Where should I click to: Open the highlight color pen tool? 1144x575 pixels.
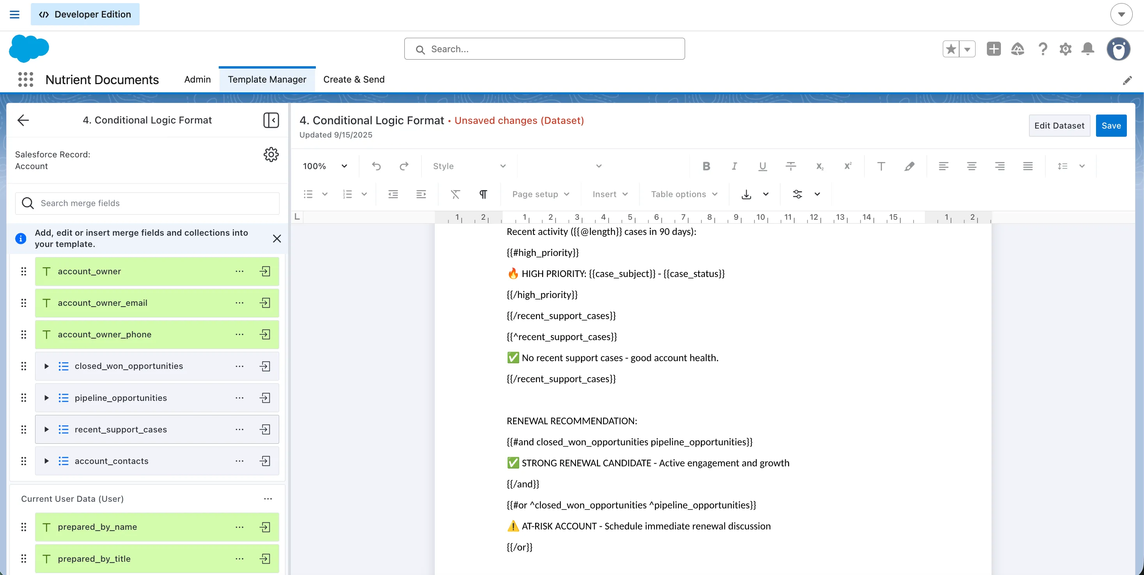pyautogui.click(x=909, y=166)
